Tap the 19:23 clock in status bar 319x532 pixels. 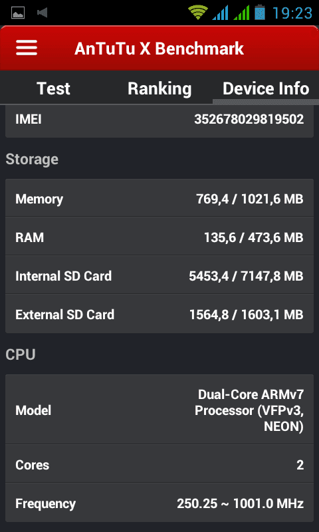point(292,13)
